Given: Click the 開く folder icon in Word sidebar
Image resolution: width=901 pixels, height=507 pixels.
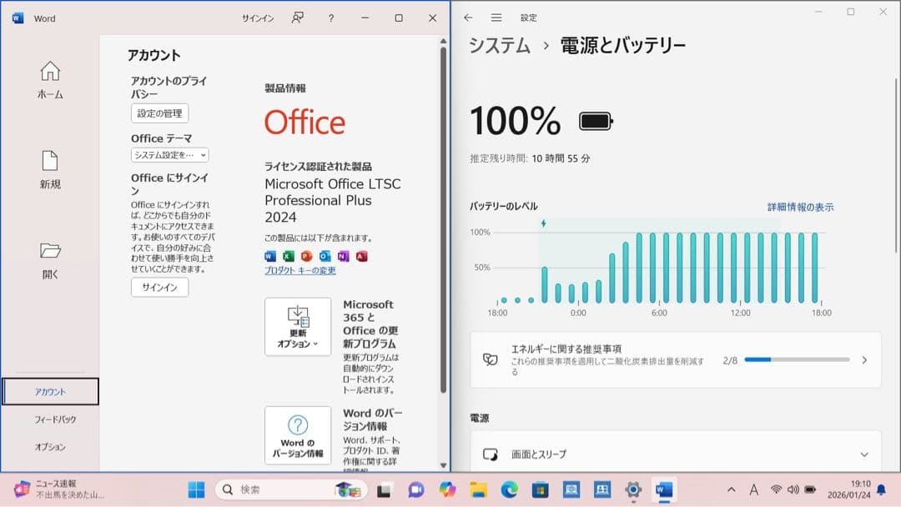Looking at the screenshot, I should tap(49, 252).
